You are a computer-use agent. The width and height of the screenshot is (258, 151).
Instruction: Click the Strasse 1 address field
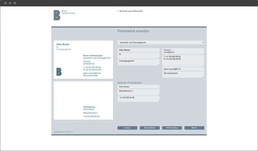tap(183, 51)
